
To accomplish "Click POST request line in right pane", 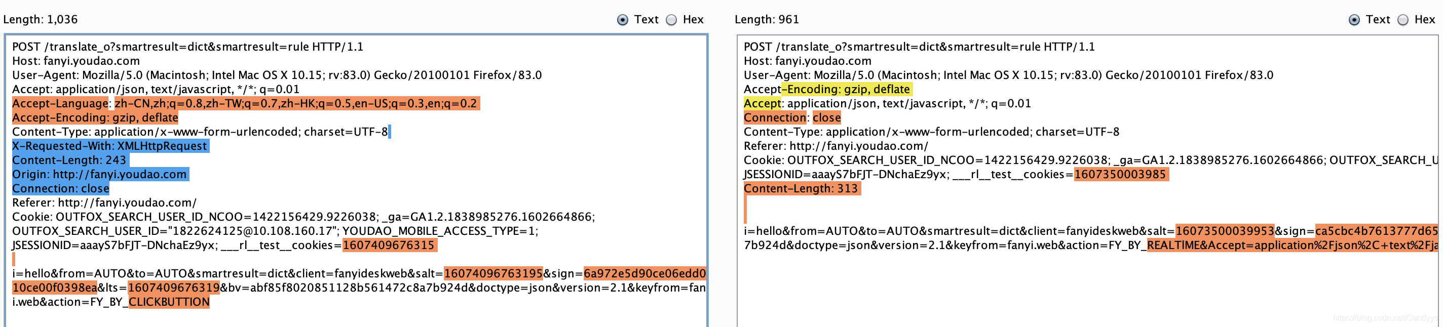I will [x=919, y=47].
